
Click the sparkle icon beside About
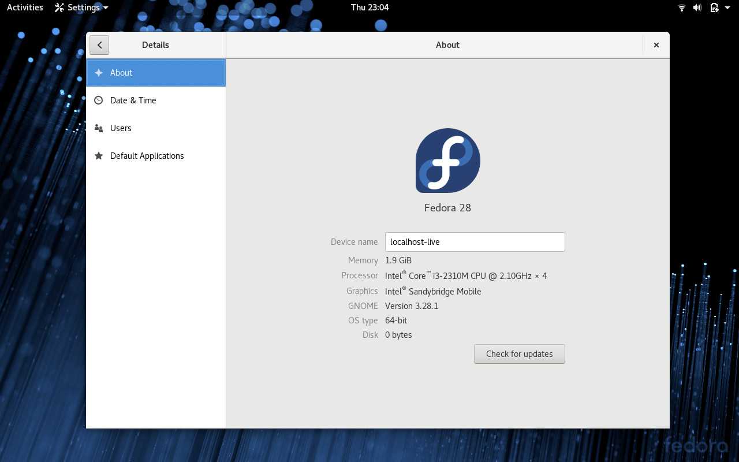(x=99, y=73)
